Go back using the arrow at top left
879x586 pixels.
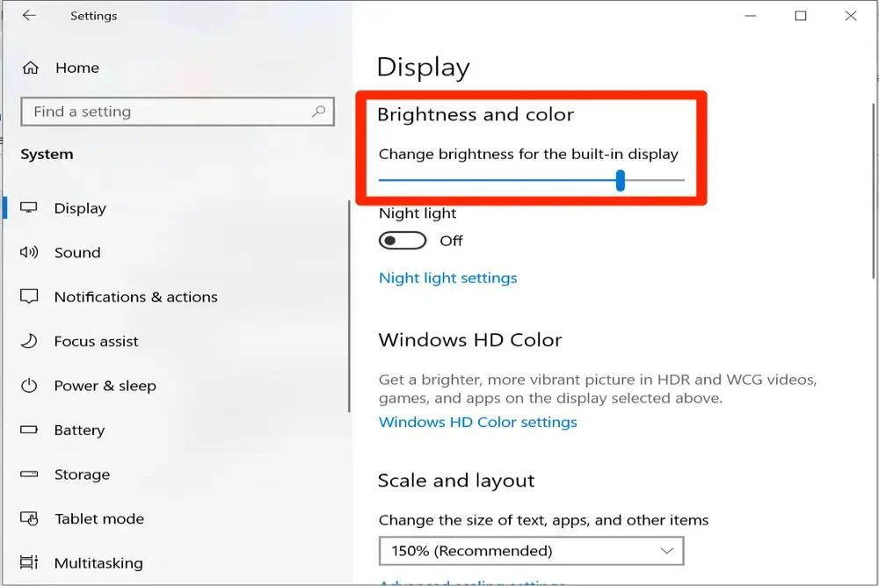coord(30,15)
